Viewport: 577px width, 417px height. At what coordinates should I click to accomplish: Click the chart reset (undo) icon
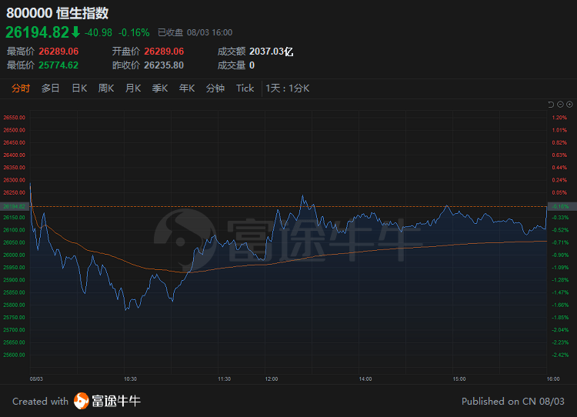pyautogui.click(x=551, y=105)
